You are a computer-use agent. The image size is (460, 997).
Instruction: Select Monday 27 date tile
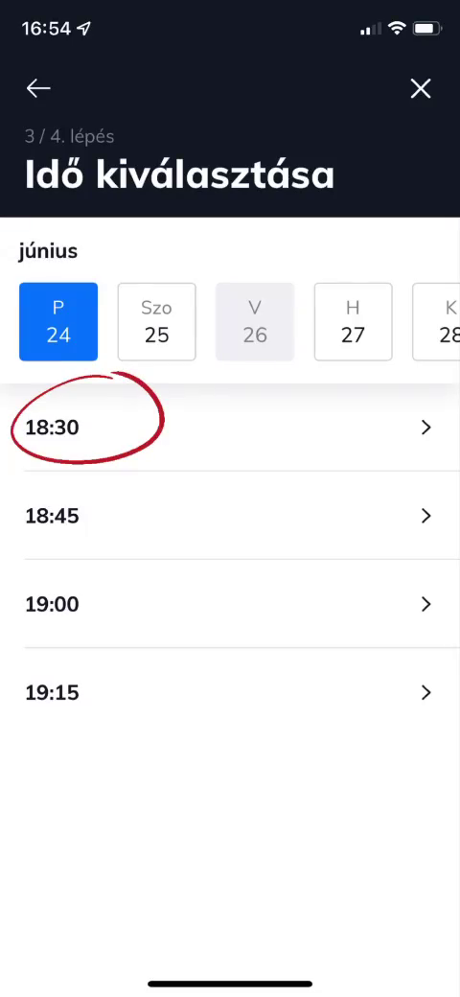(x=354, y=322)
